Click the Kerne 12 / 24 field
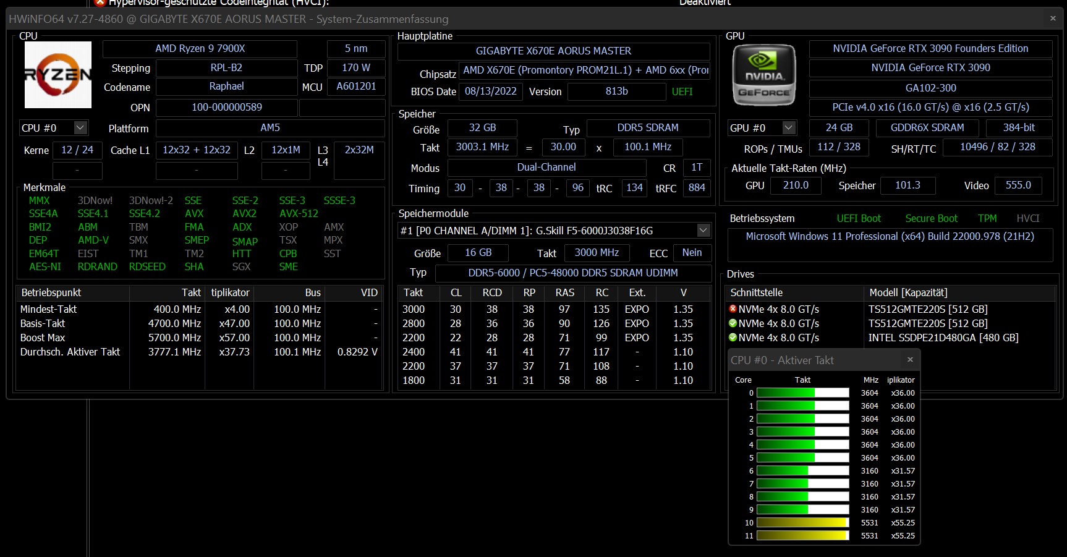1067x557 pixels. [x=77, y=150]
